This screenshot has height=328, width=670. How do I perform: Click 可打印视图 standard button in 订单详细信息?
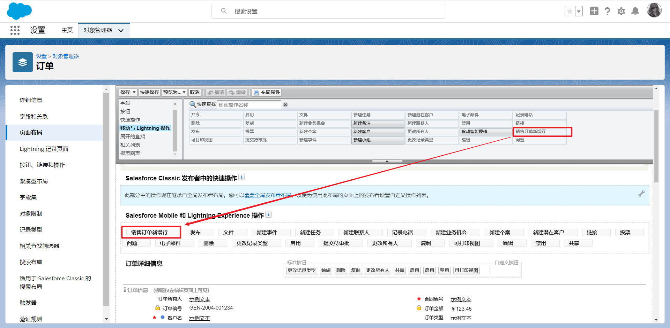pos(467,270)
